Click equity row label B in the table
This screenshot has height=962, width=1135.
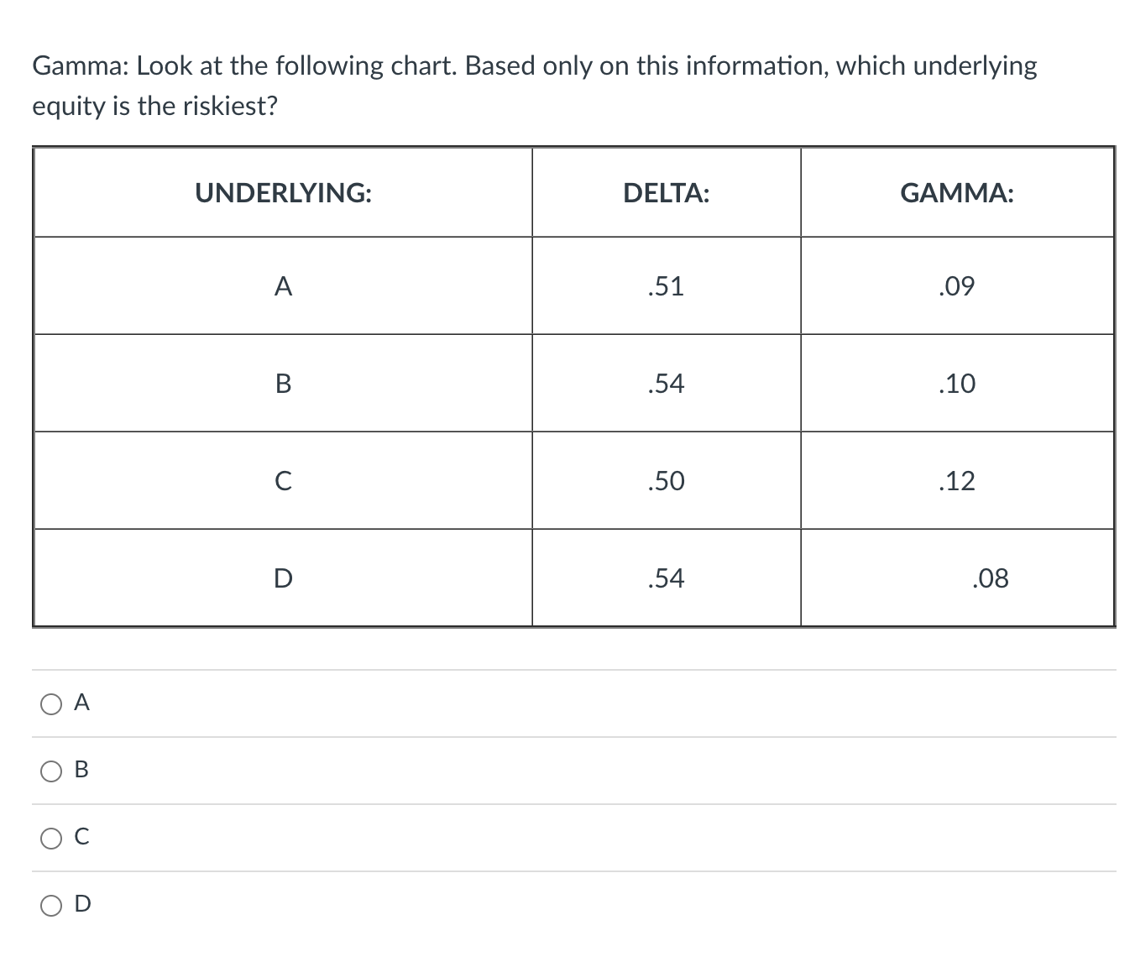[284, 384]
